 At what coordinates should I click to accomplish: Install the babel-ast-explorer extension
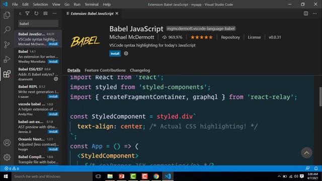53,132
